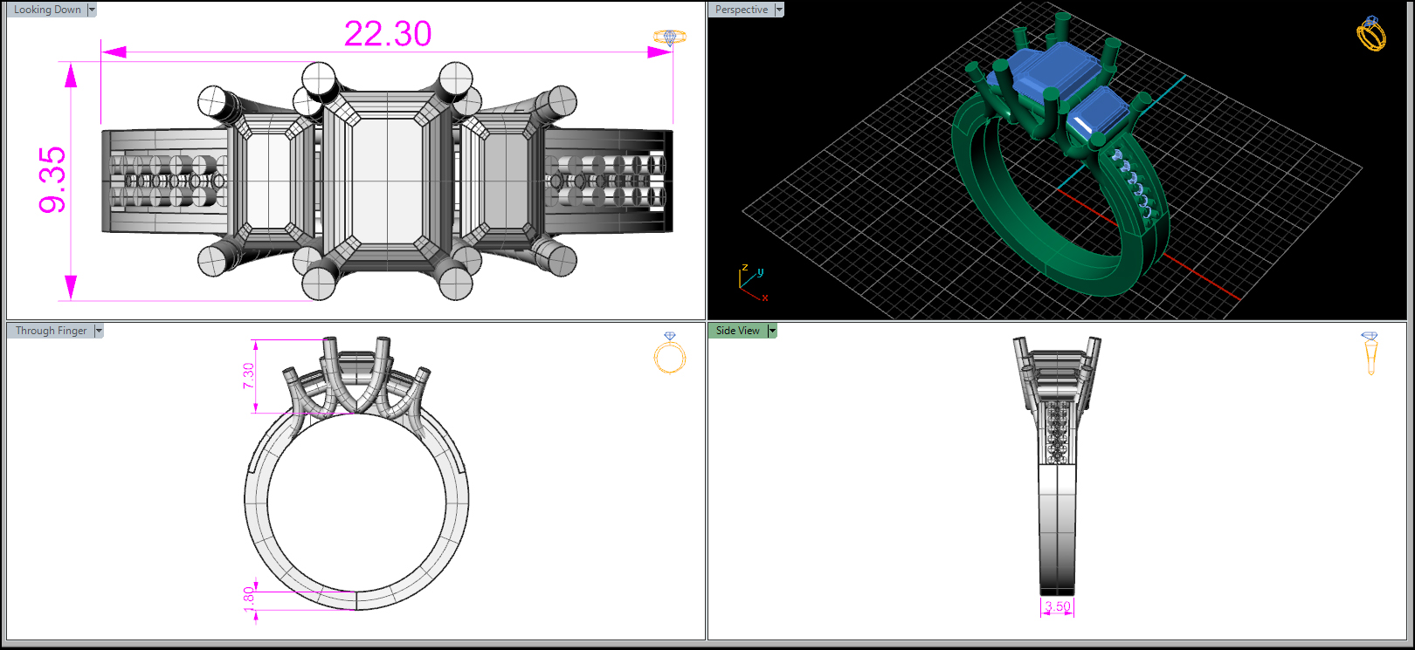
Task: Click the Looking Down viewport title
Action: [x=47, y=10]
